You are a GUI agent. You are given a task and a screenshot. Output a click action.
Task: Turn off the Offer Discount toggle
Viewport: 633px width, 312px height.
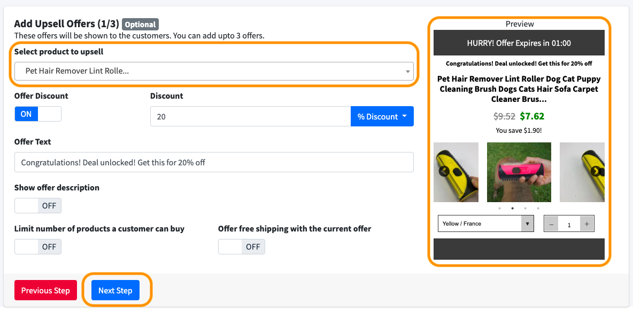(38, 114)
